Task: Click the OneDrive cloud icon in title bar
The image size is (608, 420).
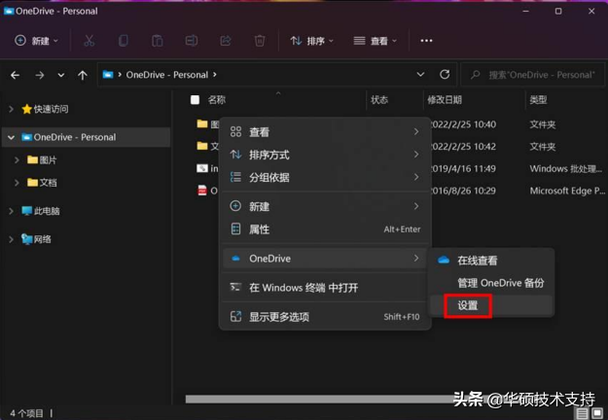Action: pos(9,11)
